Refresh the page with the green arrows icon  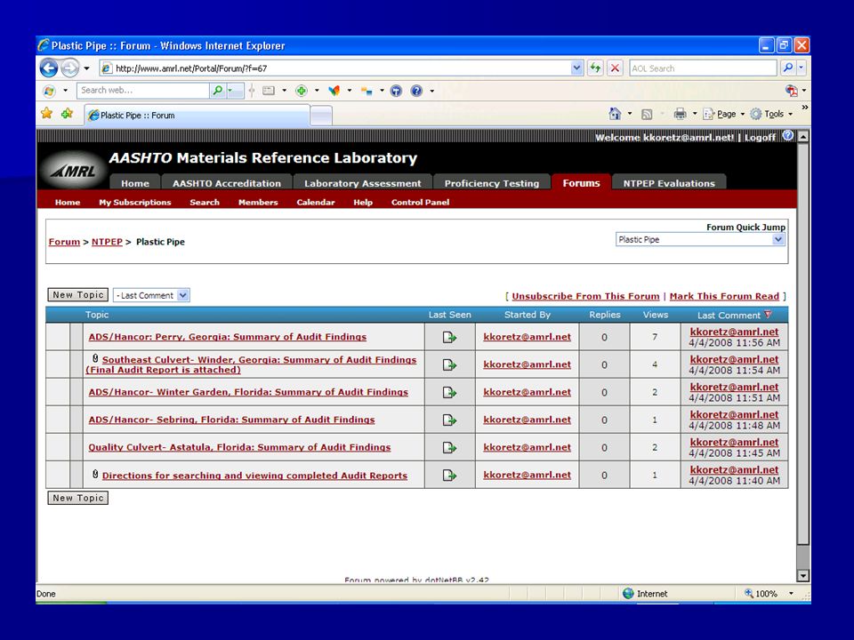click(x=595, y=68)
